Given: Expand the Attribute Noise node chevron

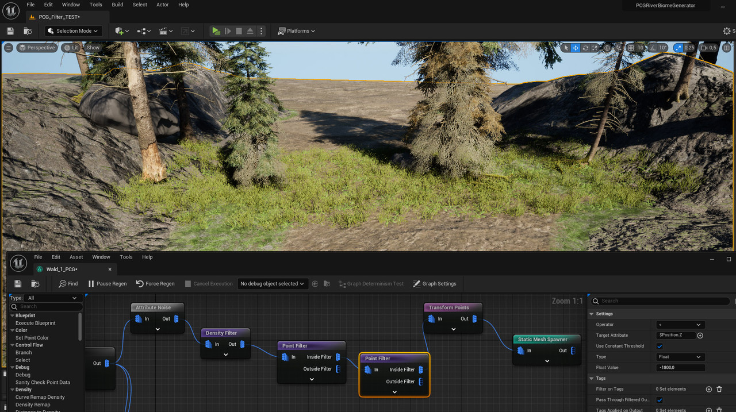Looking at the screenshot, I should click(158, 329).
